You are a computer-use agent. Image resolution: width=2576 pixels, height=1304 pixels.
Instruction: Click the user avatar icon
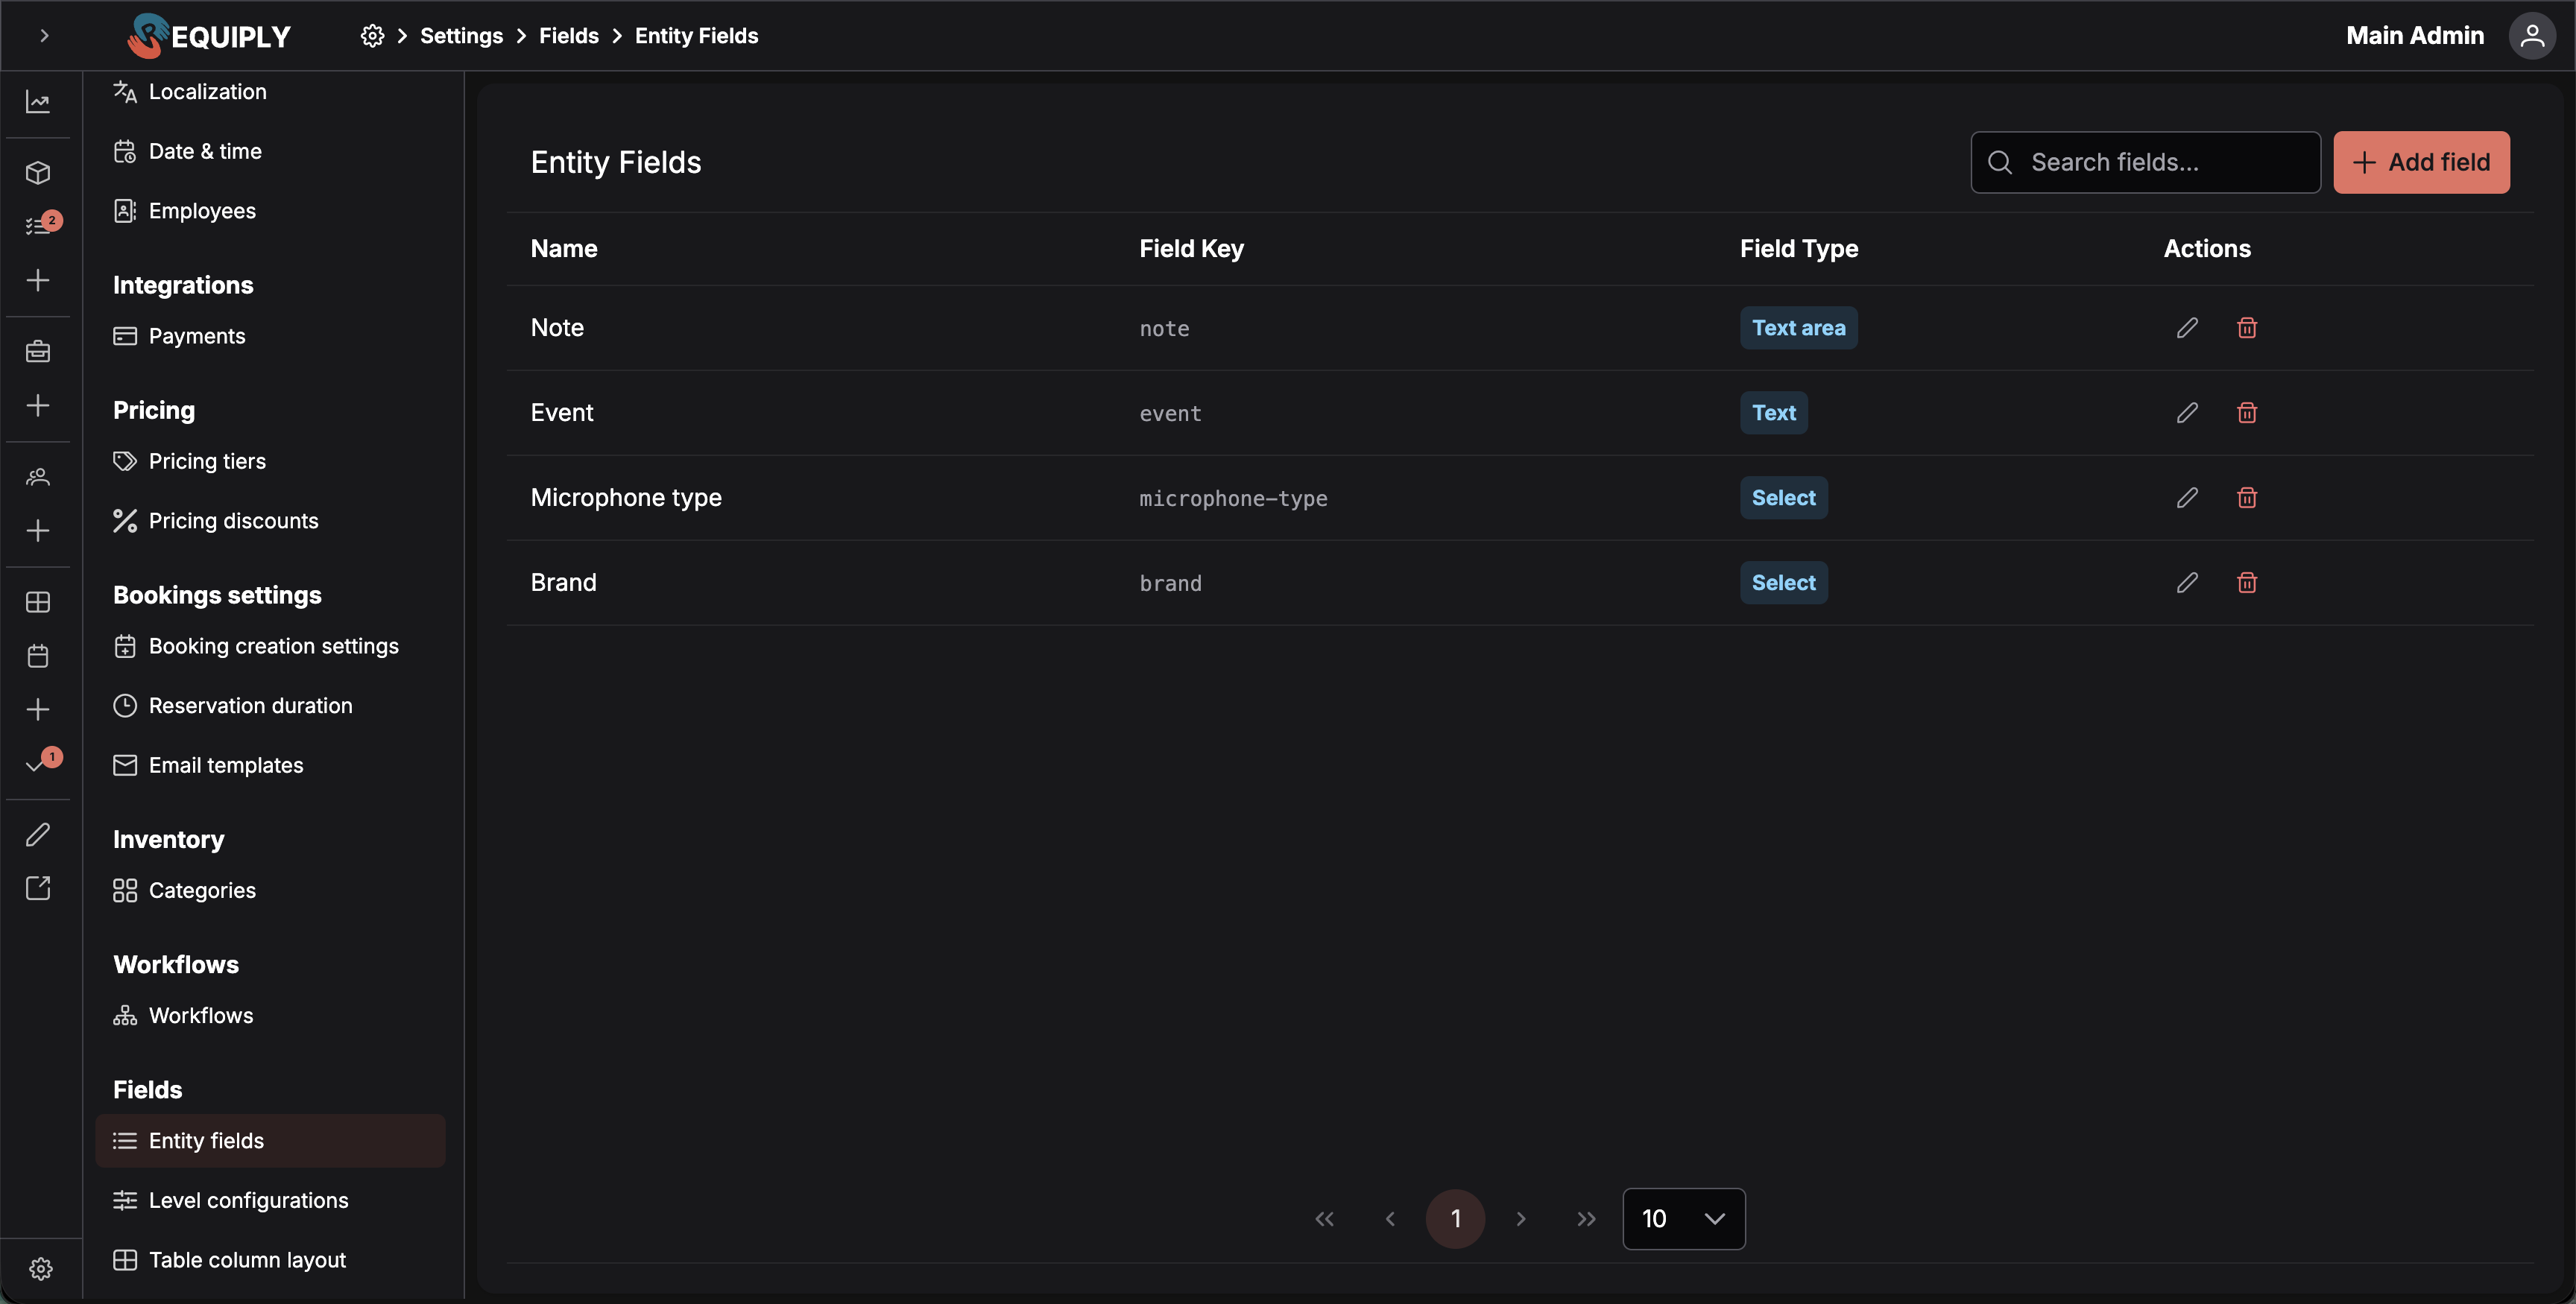pos(2532,36)
